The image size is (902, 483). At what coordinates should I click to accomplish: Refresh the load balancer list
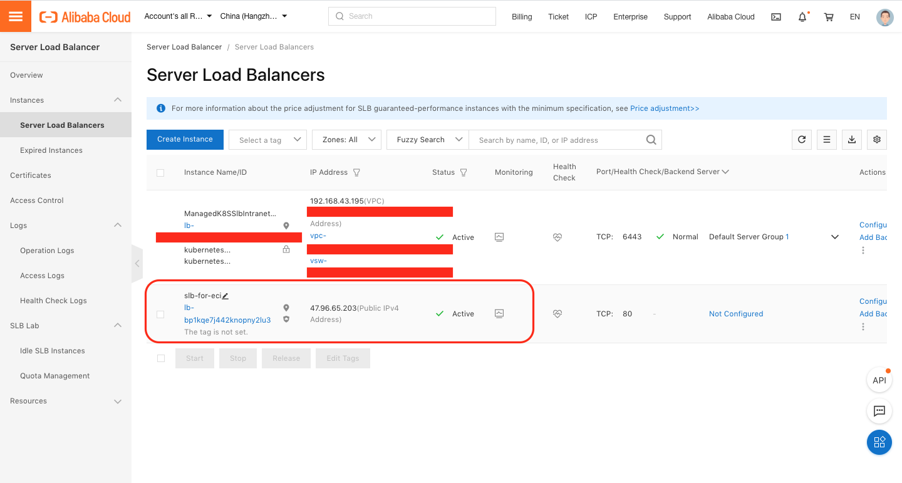click(802, 140)
